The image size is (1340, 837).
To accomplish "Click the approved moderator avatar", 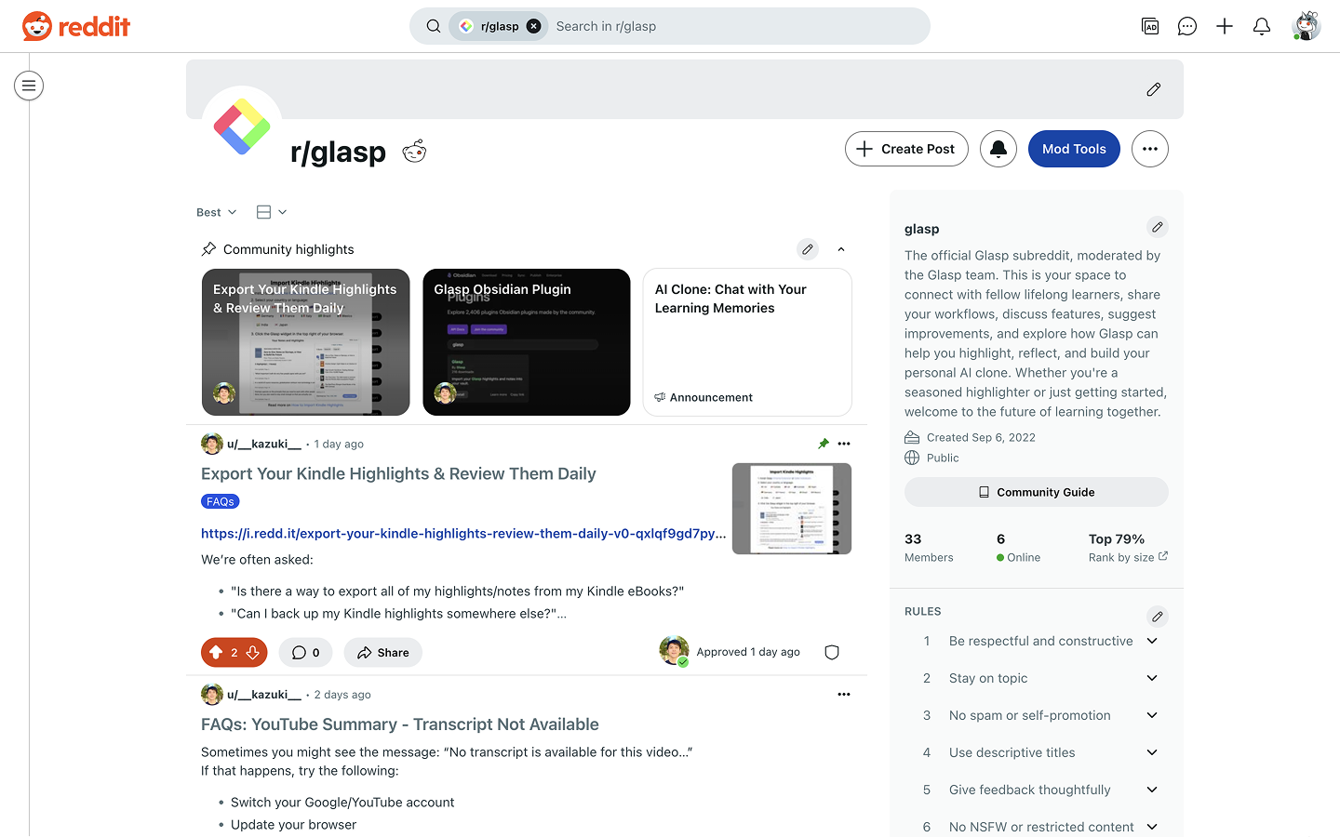I will click(x=674, y=651).
